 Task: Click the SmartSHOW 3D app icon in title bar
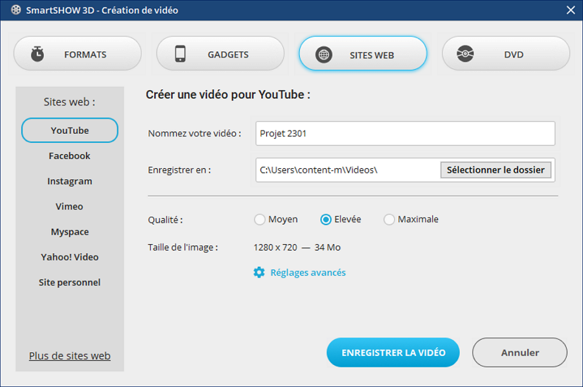tap(16, 10)
